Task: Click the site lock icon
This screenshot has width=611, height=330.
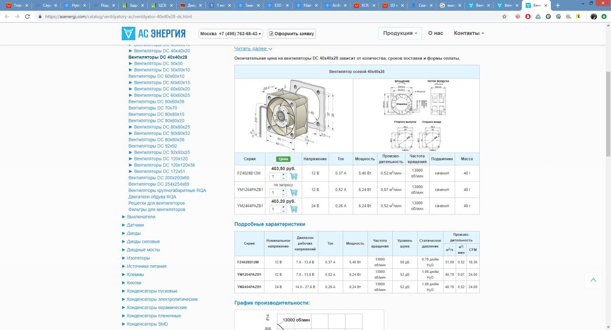Action: coord(41,16)
